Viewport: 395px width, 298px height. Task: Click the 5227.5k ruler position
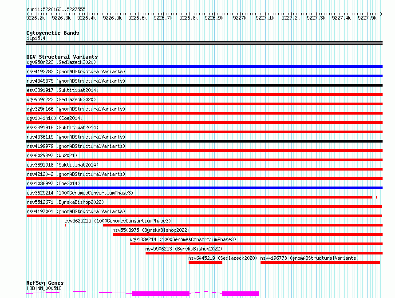click(367, 18)
